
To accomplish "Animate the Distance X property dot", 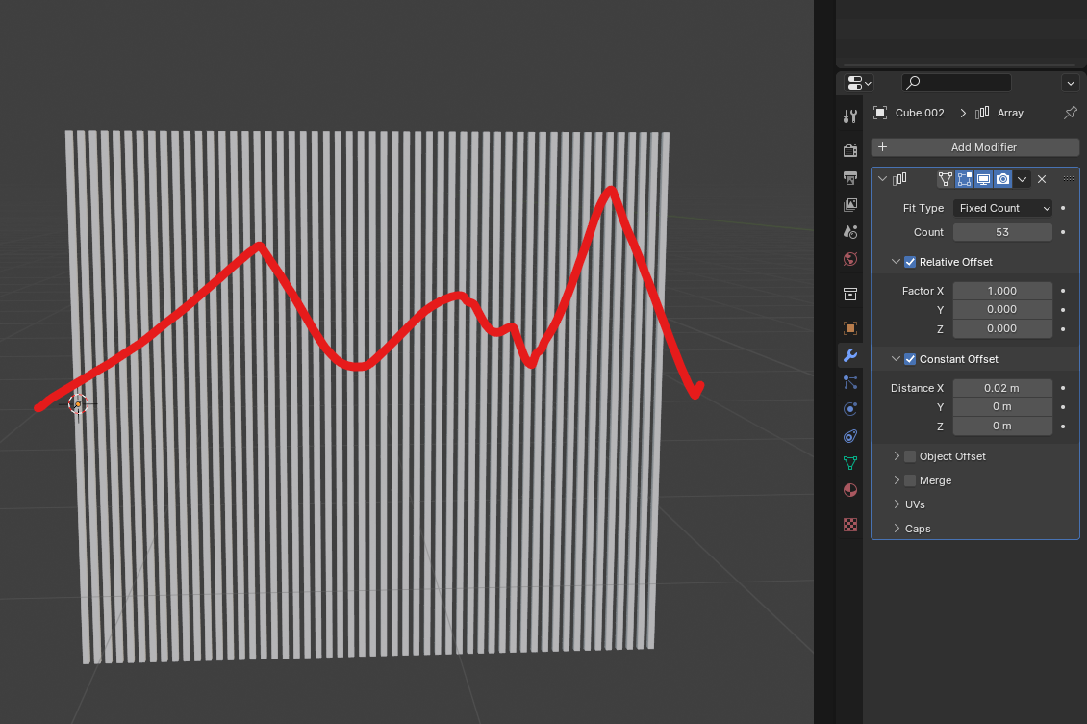I will (x=1063, y=388).
